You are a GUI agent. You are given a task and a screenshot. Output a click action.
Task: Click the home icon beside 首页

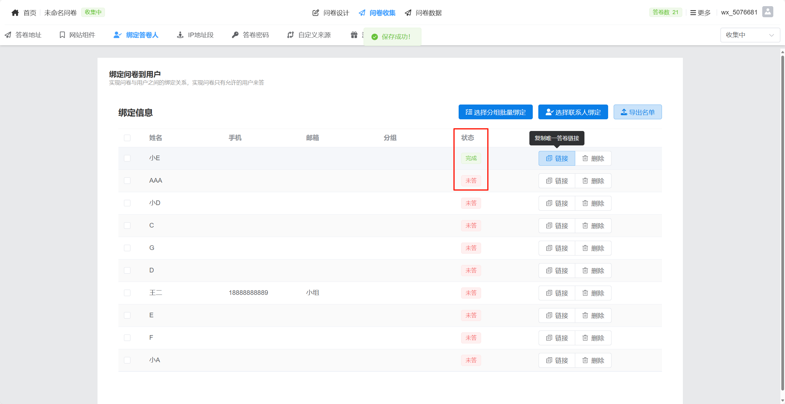(15, 13)
